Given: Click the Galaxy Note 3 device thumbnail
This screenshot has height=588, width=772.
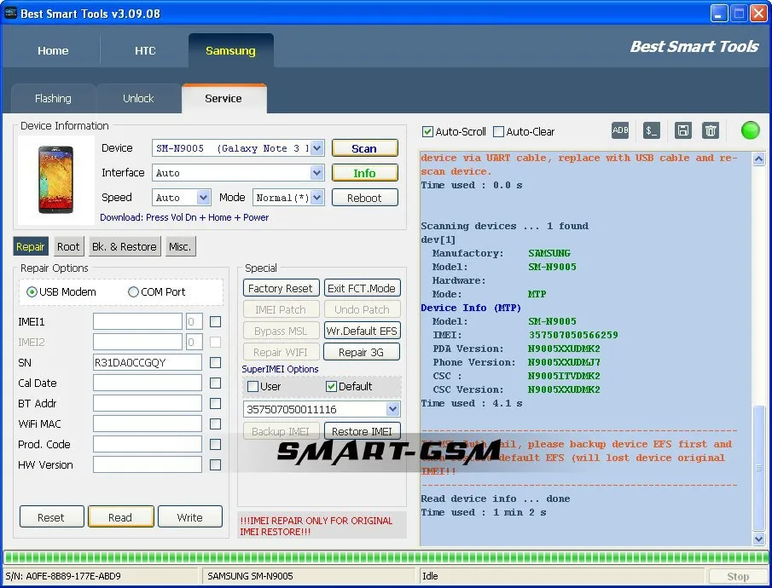Looking at the screenshot, I should pyautogui.click(x=56, y=180).
